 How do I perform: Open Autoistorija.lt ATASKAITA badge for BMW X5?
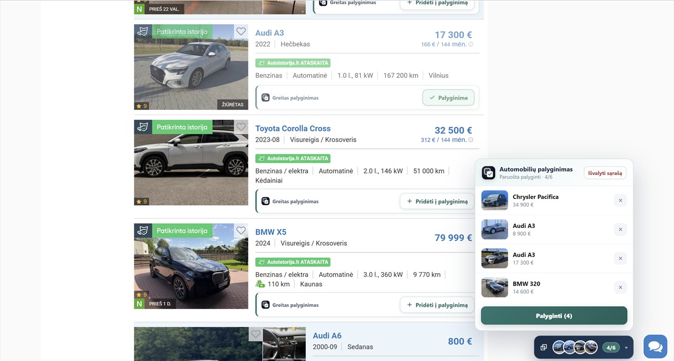click(293, 262)
